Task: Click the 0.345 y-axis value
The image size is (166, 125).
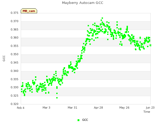Action: [x=15, y=63]
